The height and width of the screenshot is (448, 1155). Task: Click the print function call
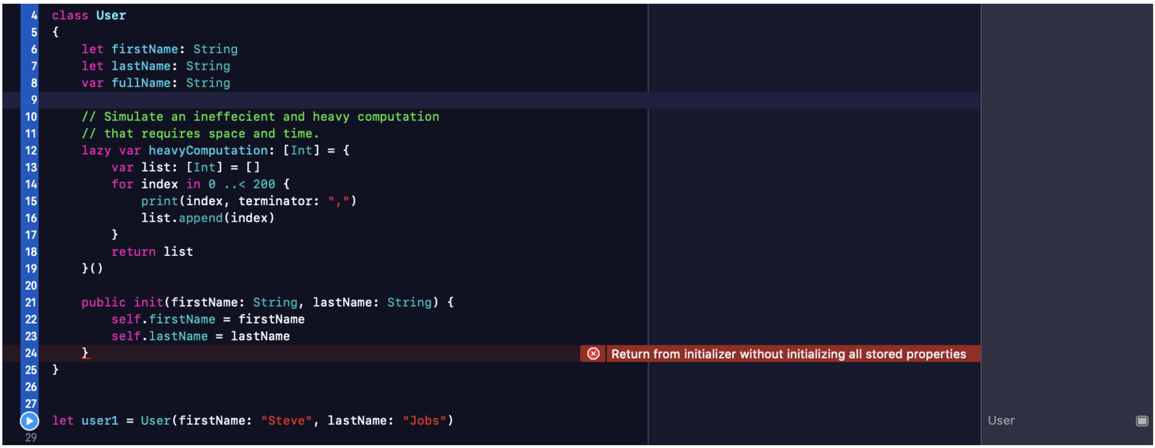159,201
